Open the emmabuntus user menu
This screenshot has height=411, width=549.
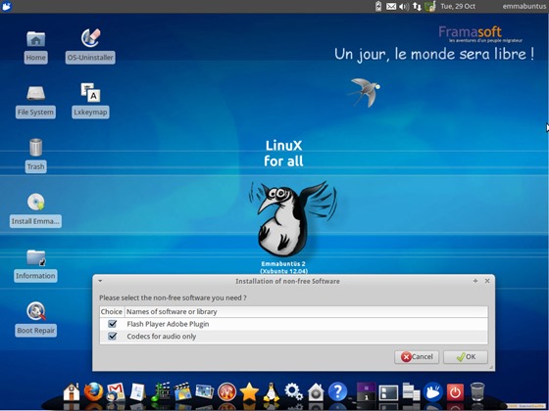tap(524, 6)
